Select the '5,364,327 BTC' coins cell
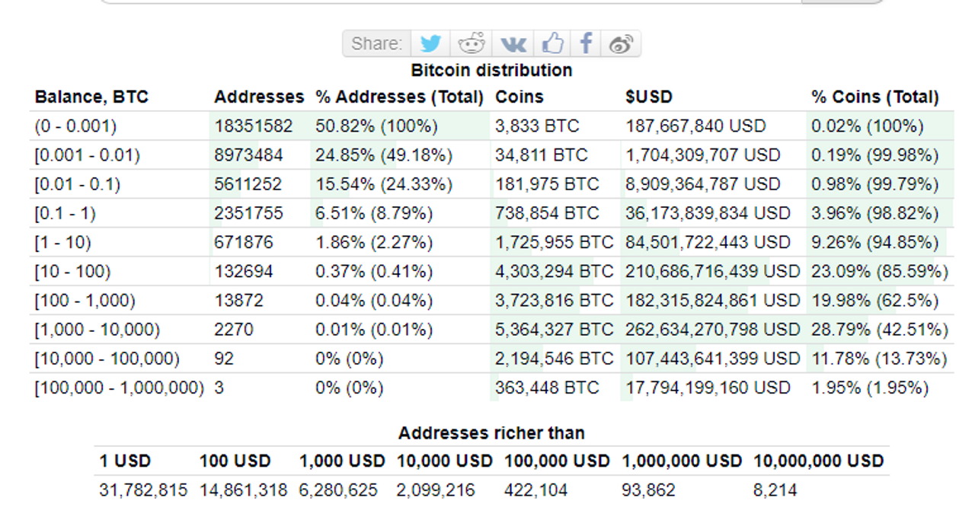The width and height of the screenshot is (959, 507). pyautogui.click(x=554, y=330)
